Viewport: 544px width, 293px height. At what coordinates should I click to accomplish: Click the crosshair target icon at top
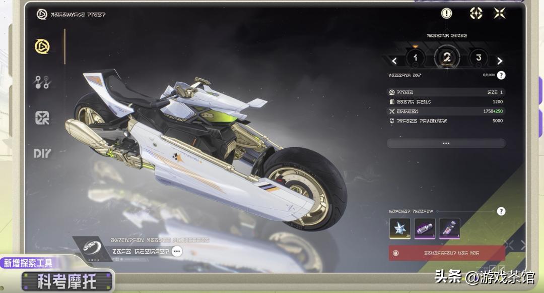(x=476, y=14)
